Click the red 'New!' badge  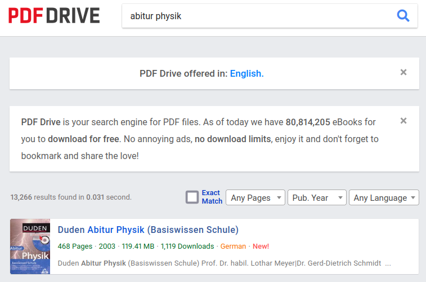click(261, 246)
